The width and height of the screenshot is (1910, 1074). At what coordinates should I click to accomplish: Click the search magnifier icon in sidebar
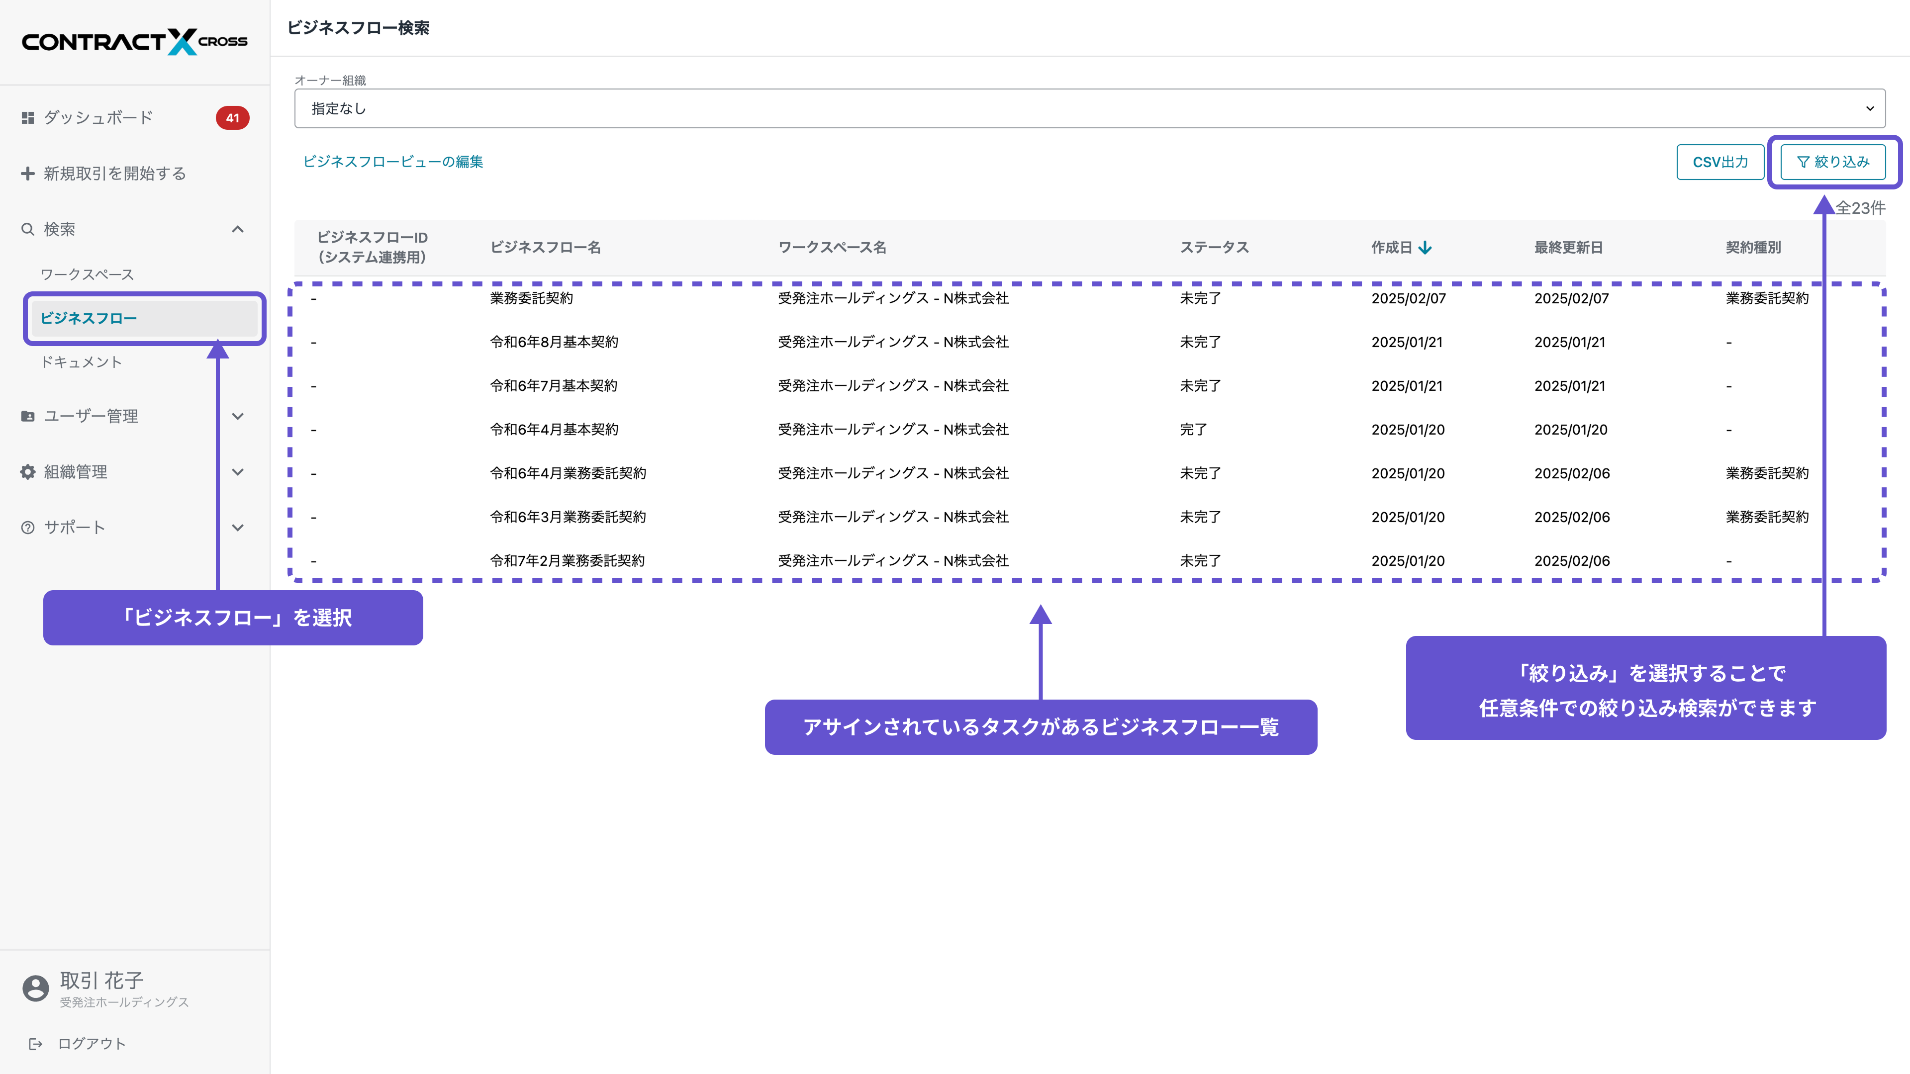click(27, 229)
